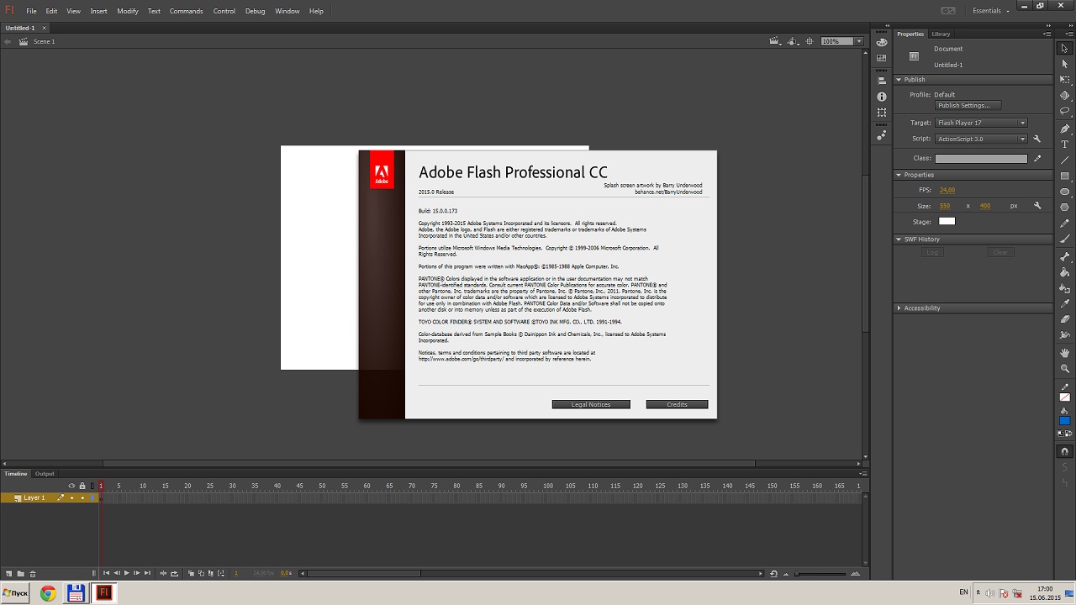Click the Publish Settings button
Image resolution: width=1076 pixels, height=605 pixels.
(x=968, y=106)
